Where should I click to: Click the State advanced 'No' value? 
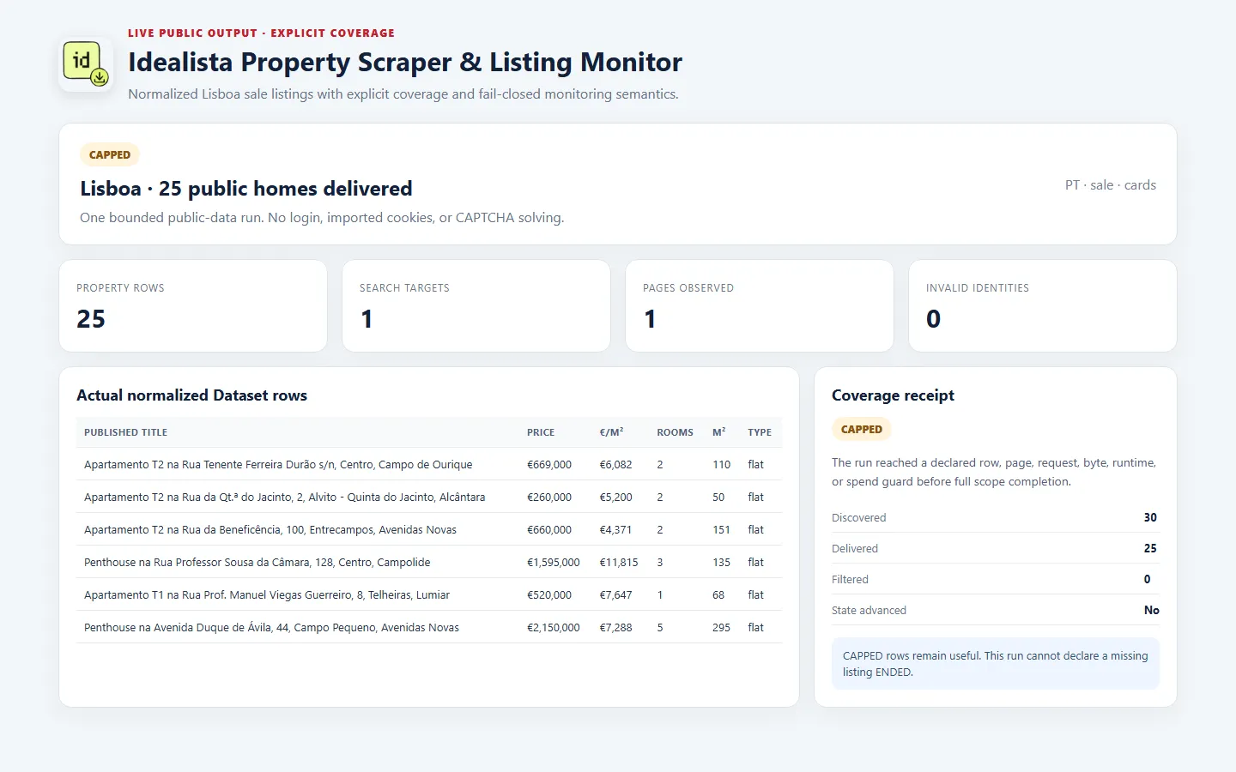[x=1152, y=611]
